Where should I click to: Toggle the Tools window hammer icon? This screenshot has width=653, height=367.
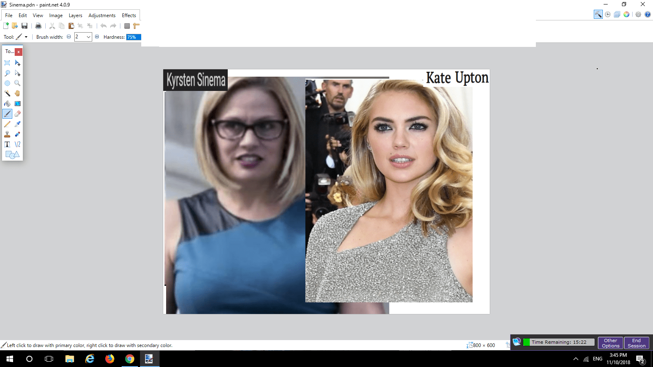(598, 14)
